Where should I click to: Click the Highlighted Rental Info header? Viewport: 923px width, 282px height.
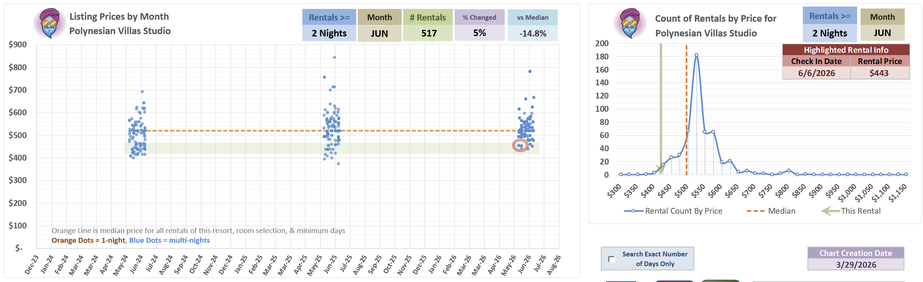[846, 50]
